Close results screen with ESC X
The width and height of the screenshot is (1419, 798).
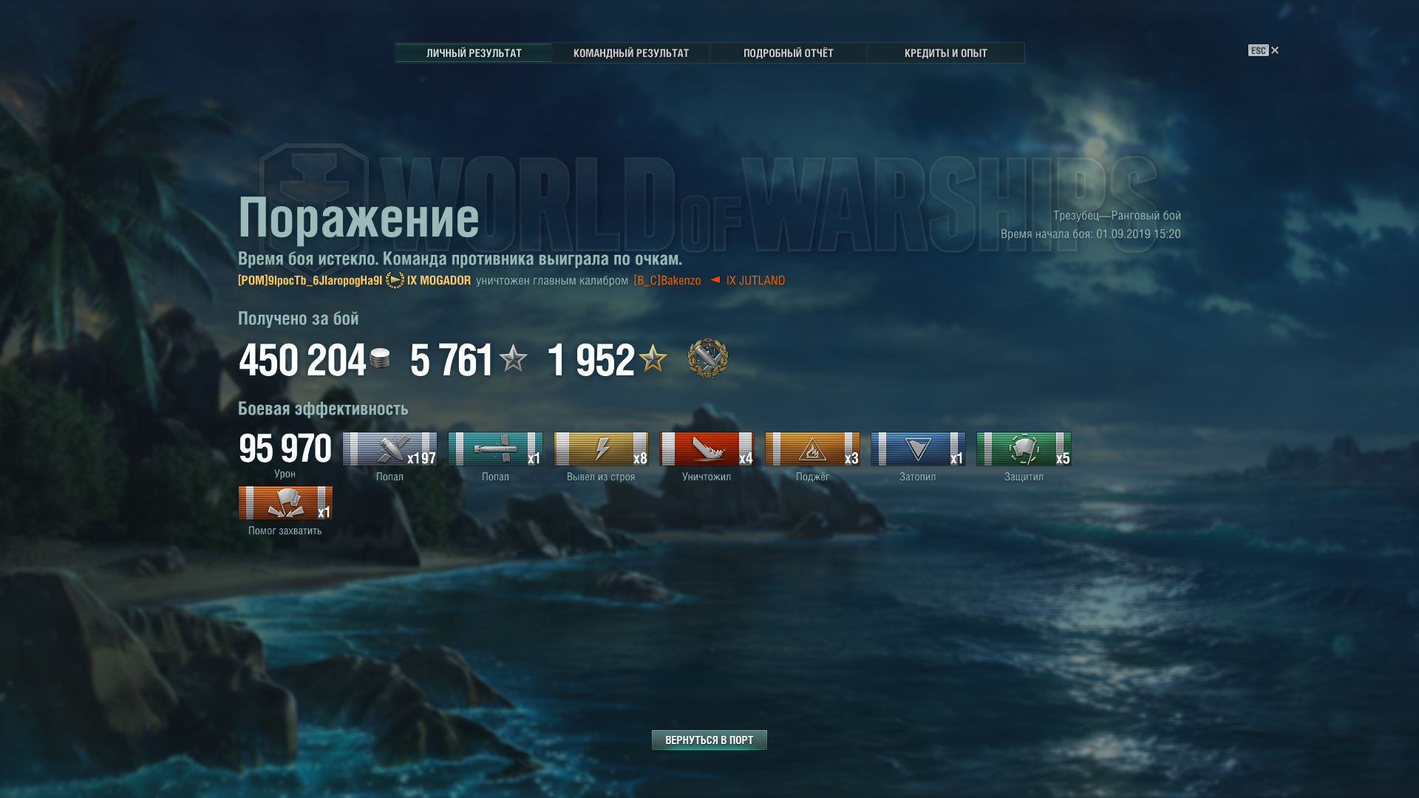[1264, 50]
